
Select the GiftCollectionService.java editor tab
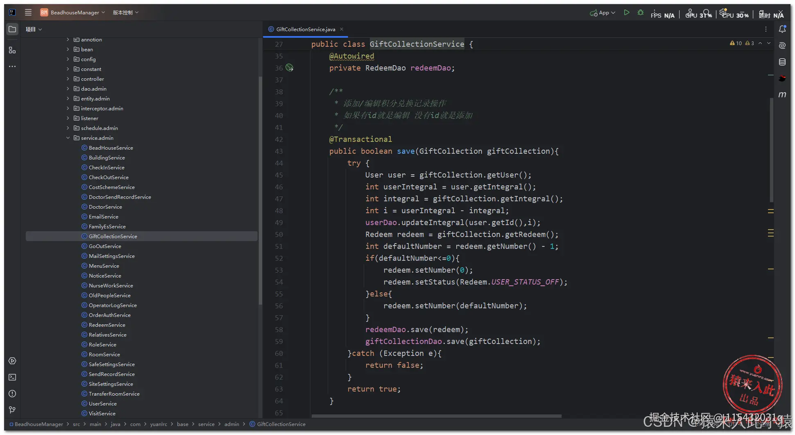click(x=306, y=29)
